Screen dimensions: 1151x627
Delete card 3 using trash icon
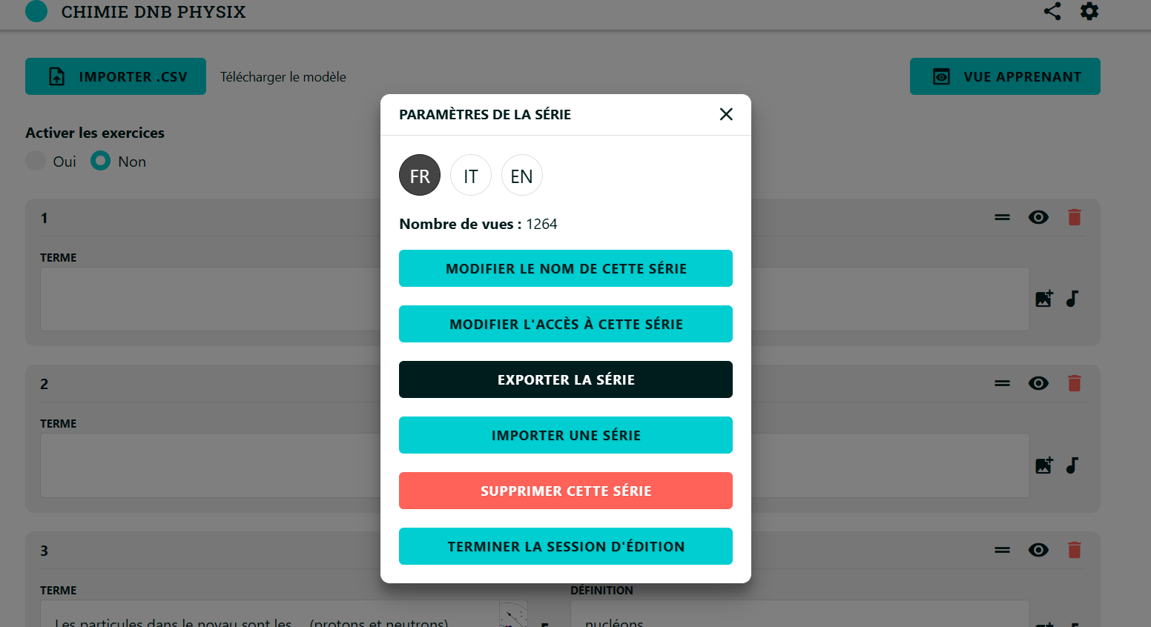1074,550
